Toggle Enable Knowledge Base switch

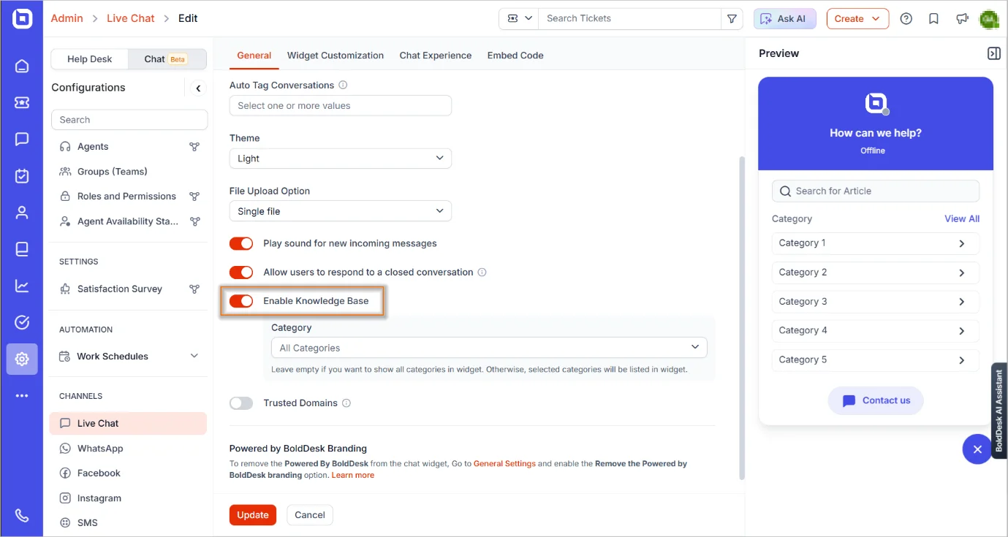[241, 301]
